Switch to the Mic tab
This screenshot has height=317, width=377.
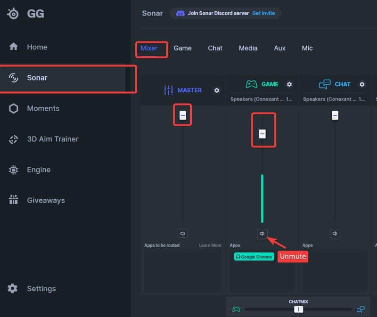[x=307, y=49]
